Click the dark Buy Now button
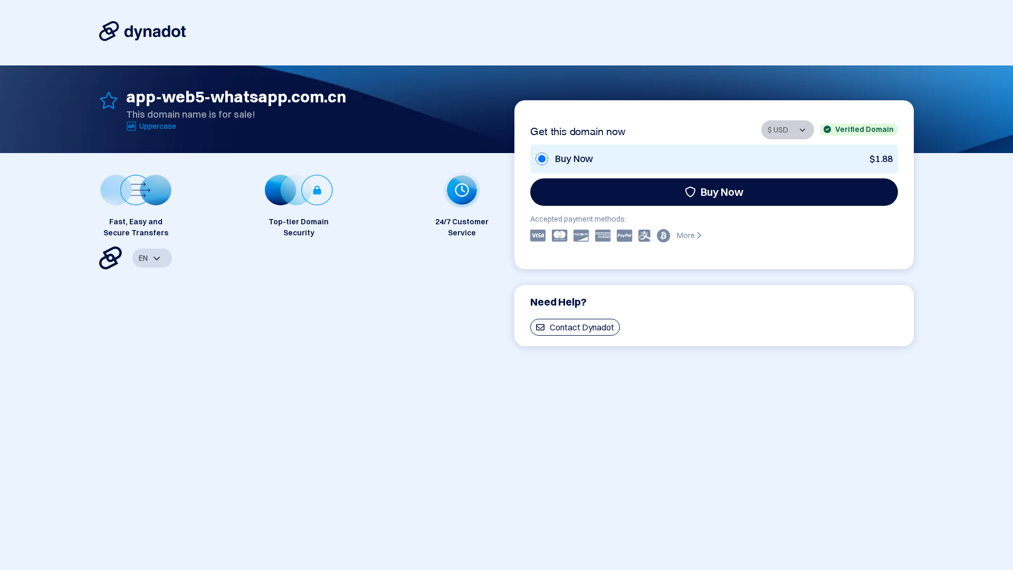 (x=714, y=192)
